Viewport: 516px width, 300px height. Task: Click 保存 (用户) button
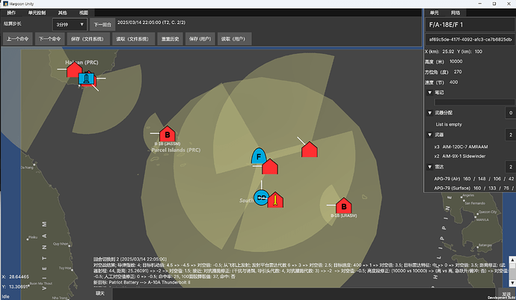[x=200, y=39]
